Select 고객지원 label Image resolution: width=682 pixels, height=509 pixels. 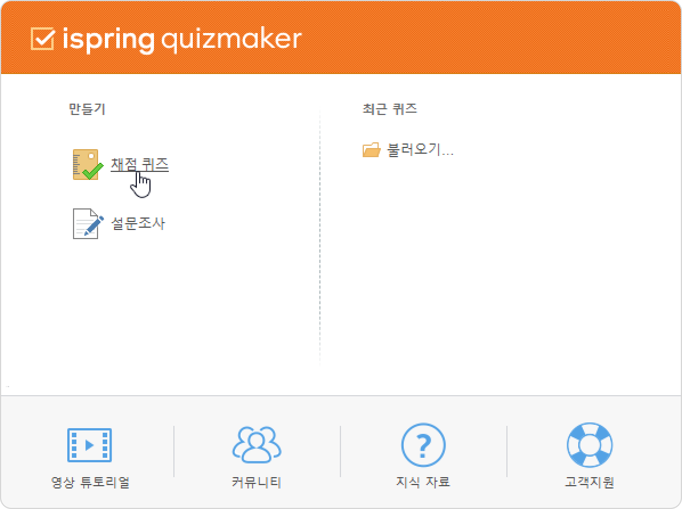[589, 483]
